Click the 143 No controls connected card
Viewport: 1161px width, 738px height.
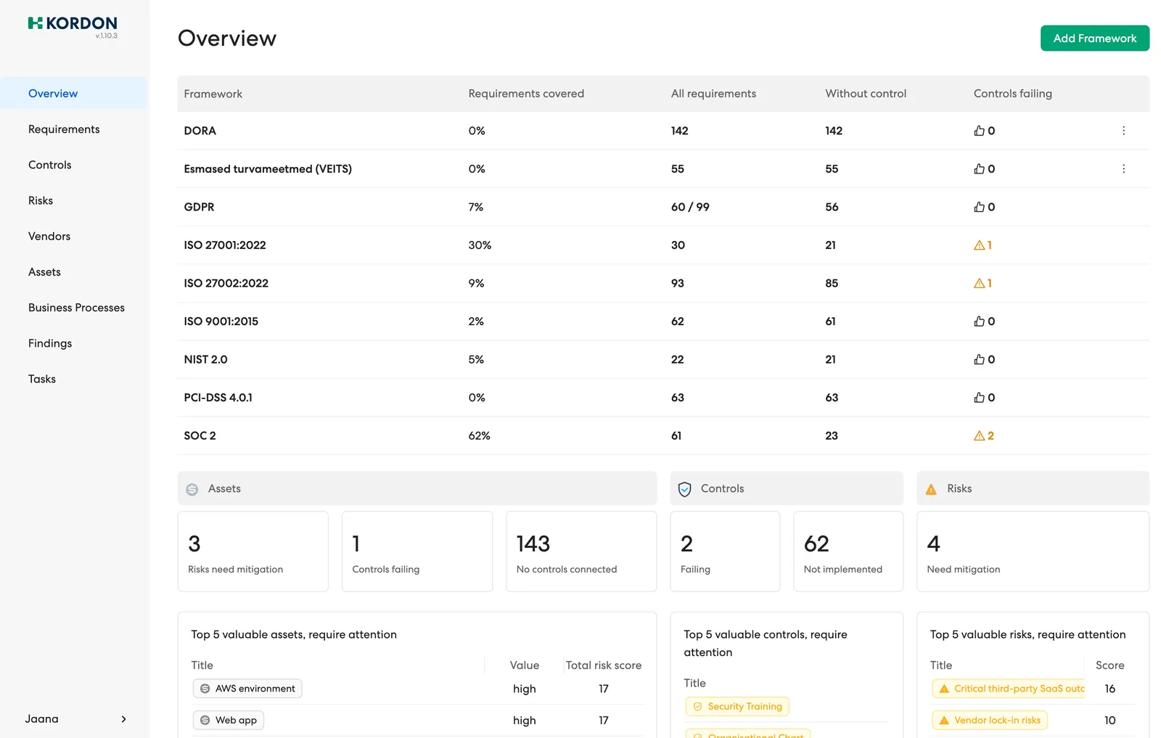tap(581, 552)
